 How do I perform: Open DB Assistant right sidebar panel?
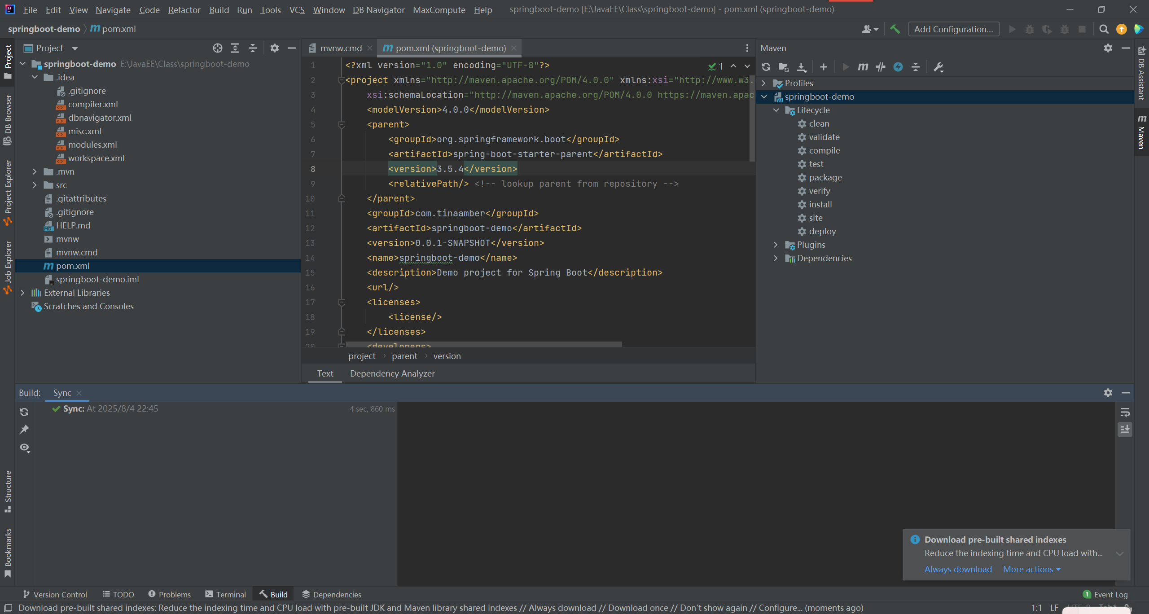tap(1141, 73)
